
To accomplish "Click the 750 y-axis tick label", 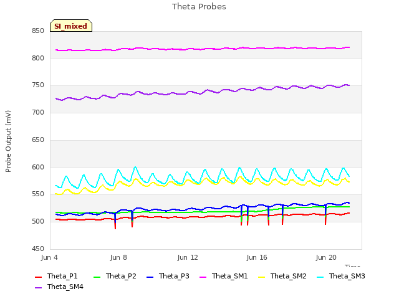I will pos(38,85).
